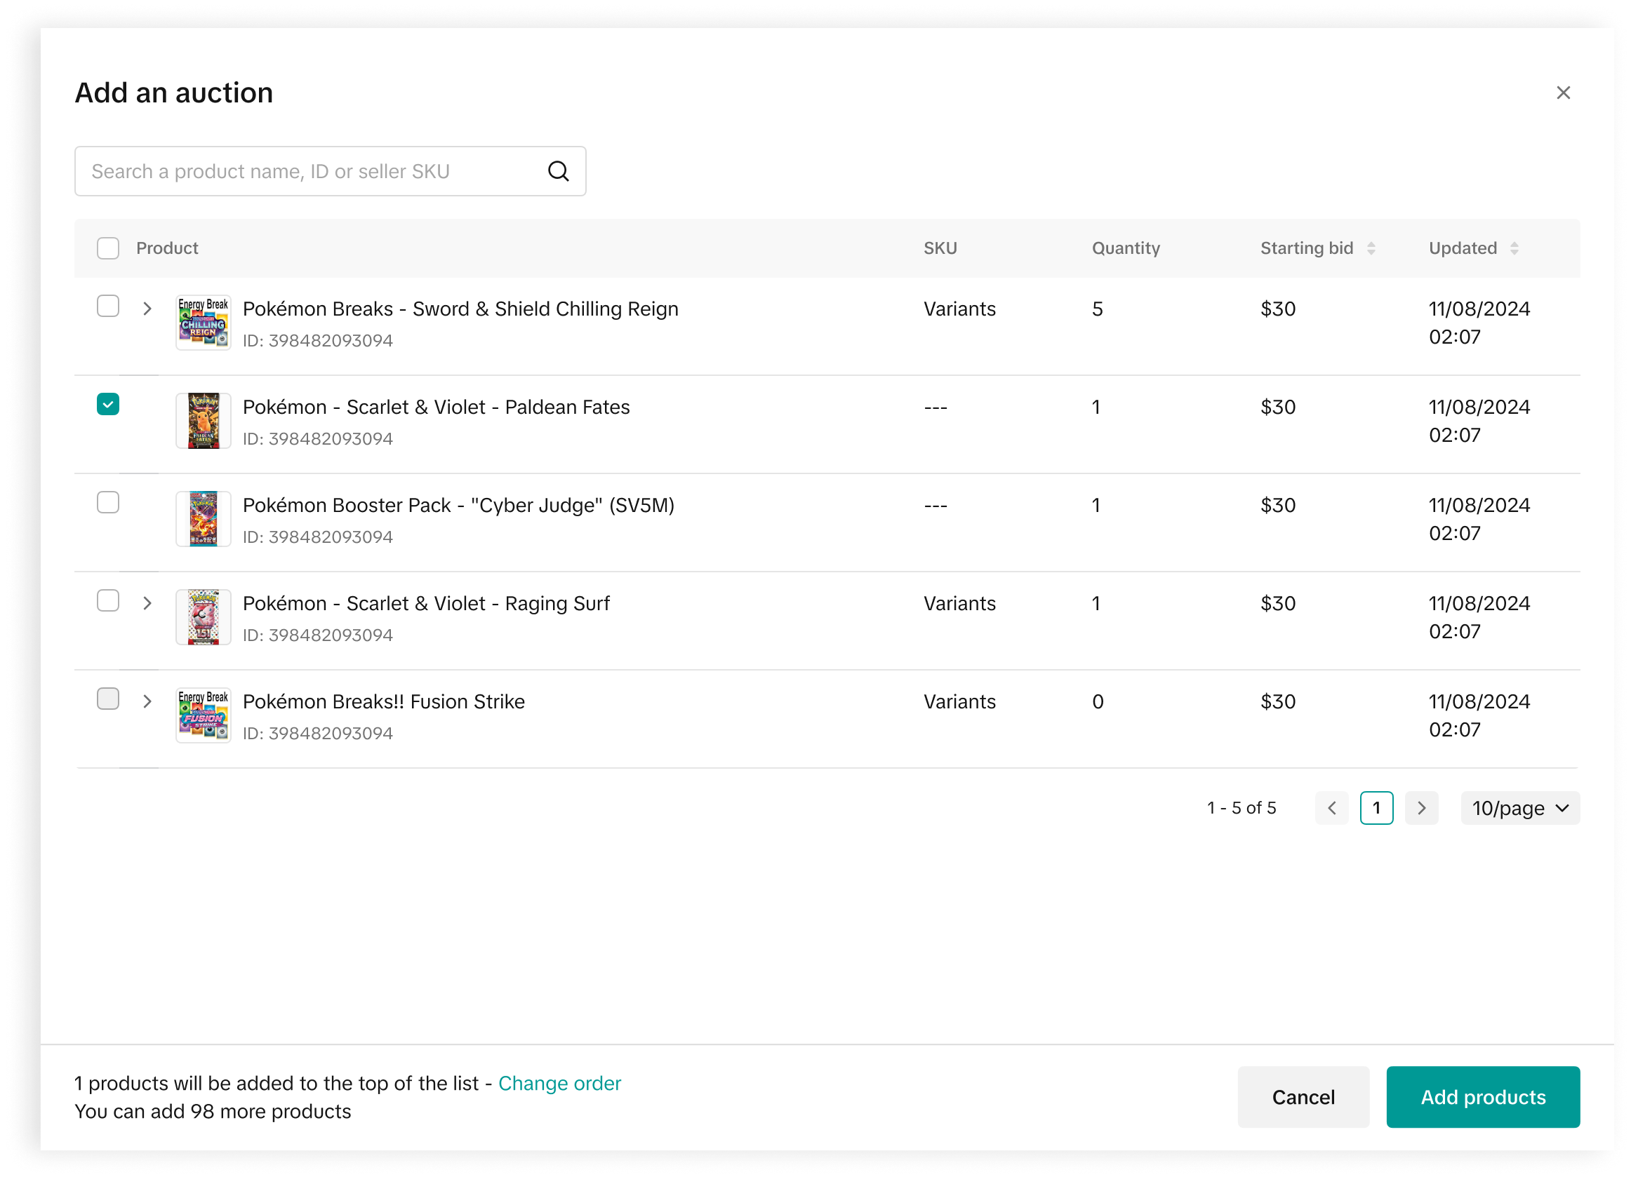Close the Add an auction dialog
The height and width of the screenshot is (1179, 1631).
pyautogui.click(x=1563, y=93)
